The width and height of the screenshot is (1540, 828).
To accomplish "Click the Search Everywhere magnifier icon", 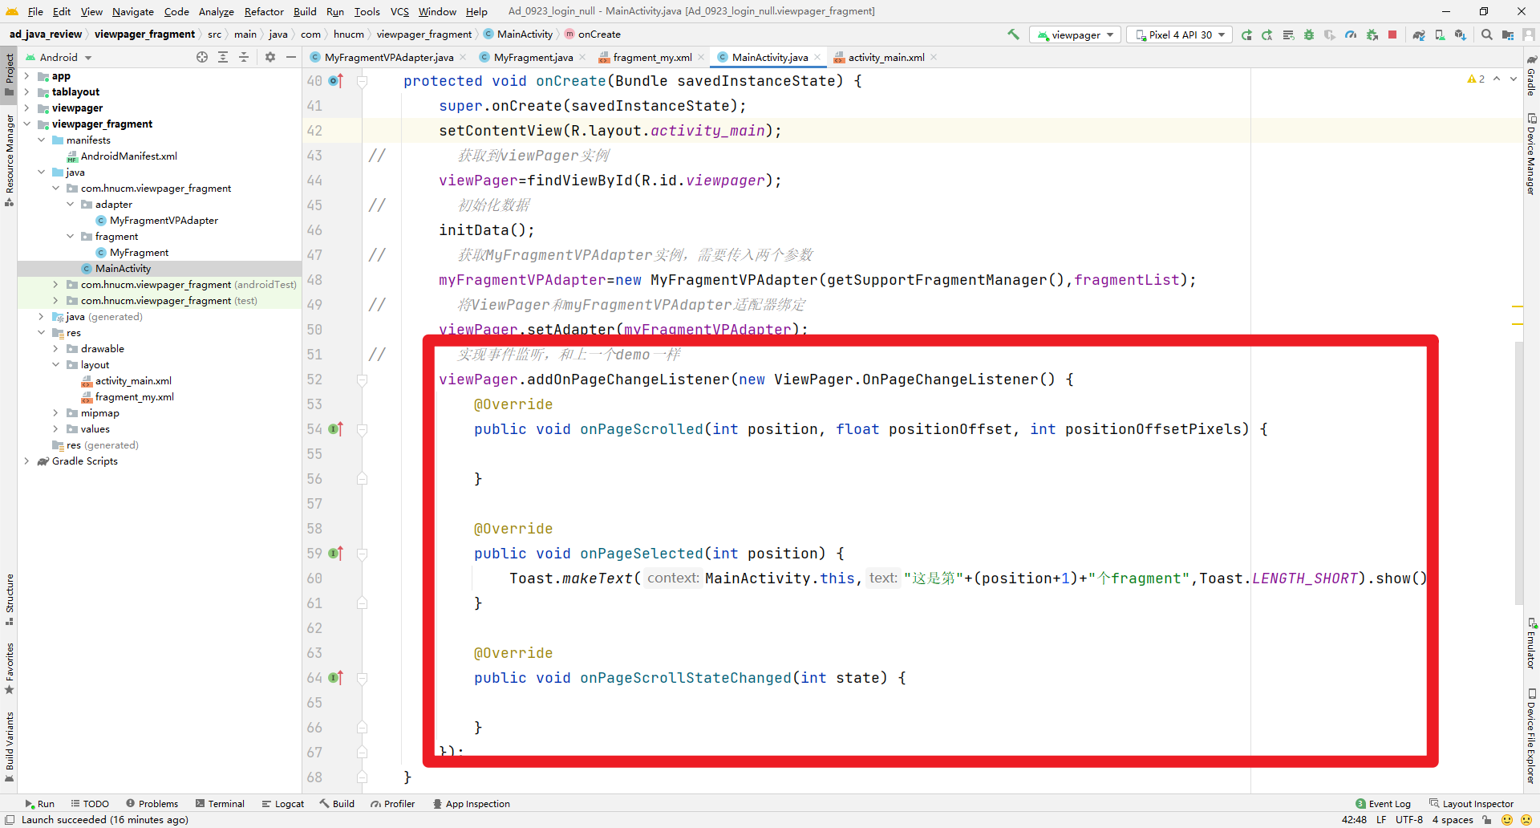I will tap(1487, 34).
